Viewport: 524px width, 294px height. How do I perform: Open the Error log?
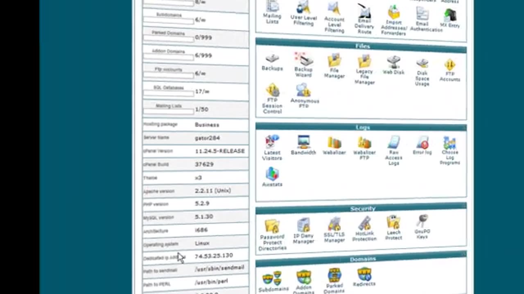(x=422, y=146)
